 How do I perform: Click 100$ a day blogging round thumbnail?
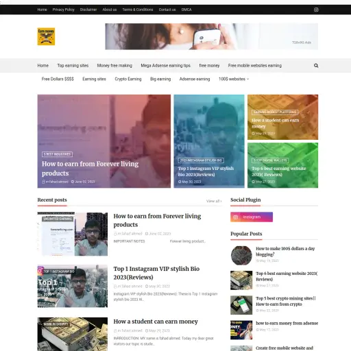pos(241,256)
